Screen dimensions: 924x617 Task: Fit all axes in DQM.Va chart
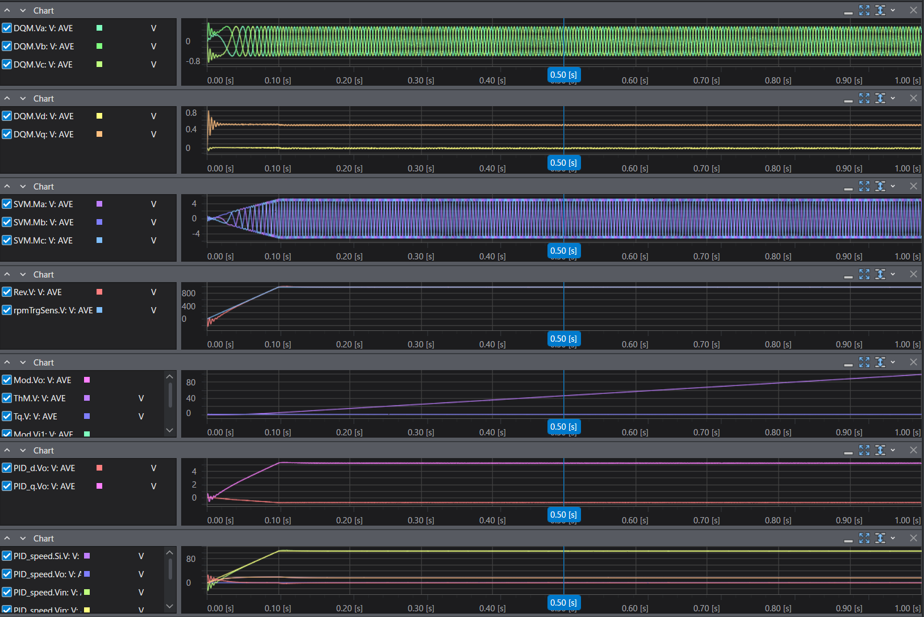click(864, 10)
